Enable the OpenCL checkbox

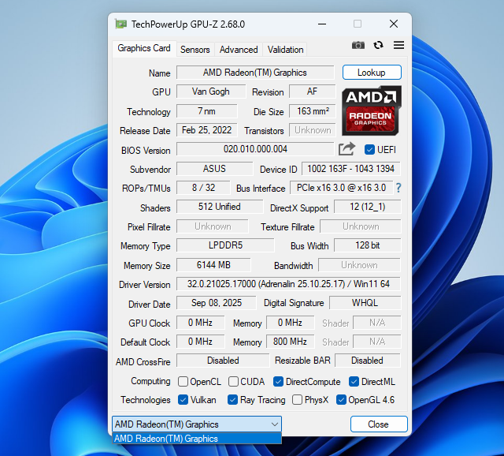point(183,381)
